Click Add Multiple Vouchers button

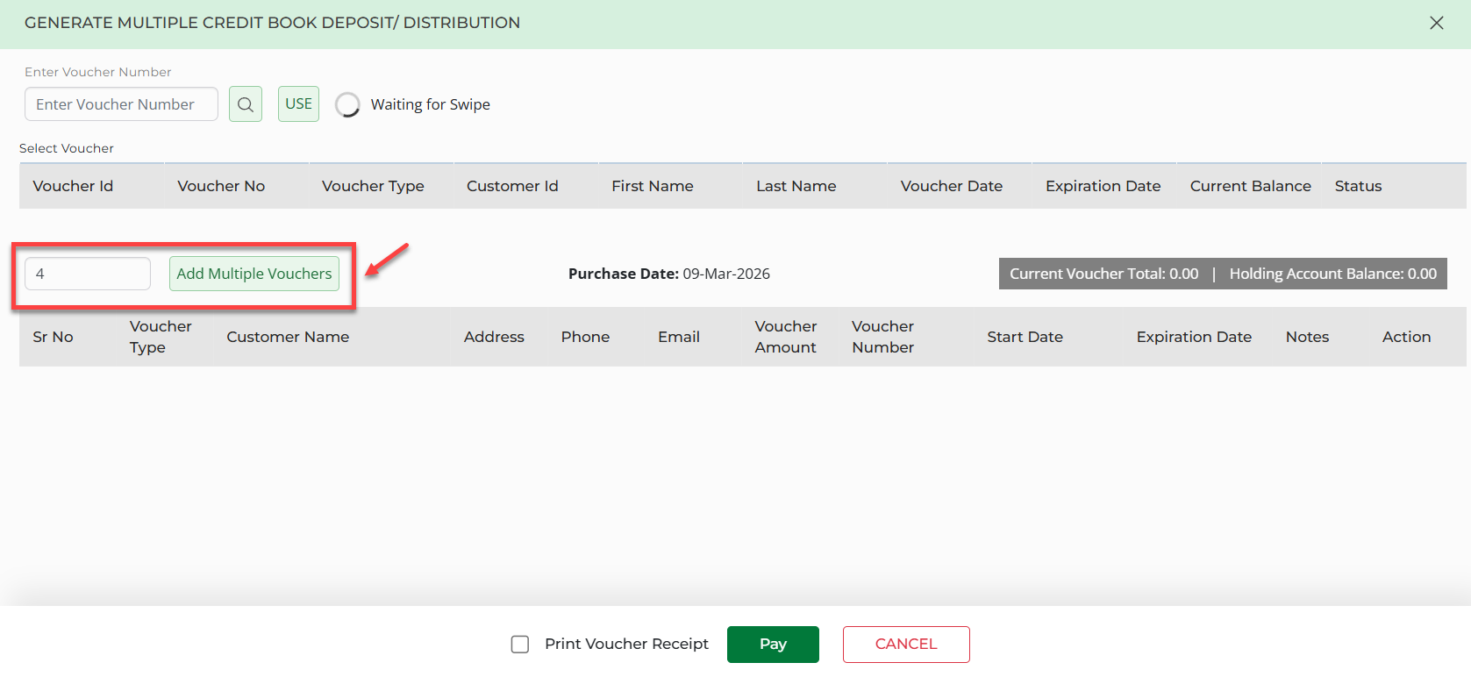253,274
